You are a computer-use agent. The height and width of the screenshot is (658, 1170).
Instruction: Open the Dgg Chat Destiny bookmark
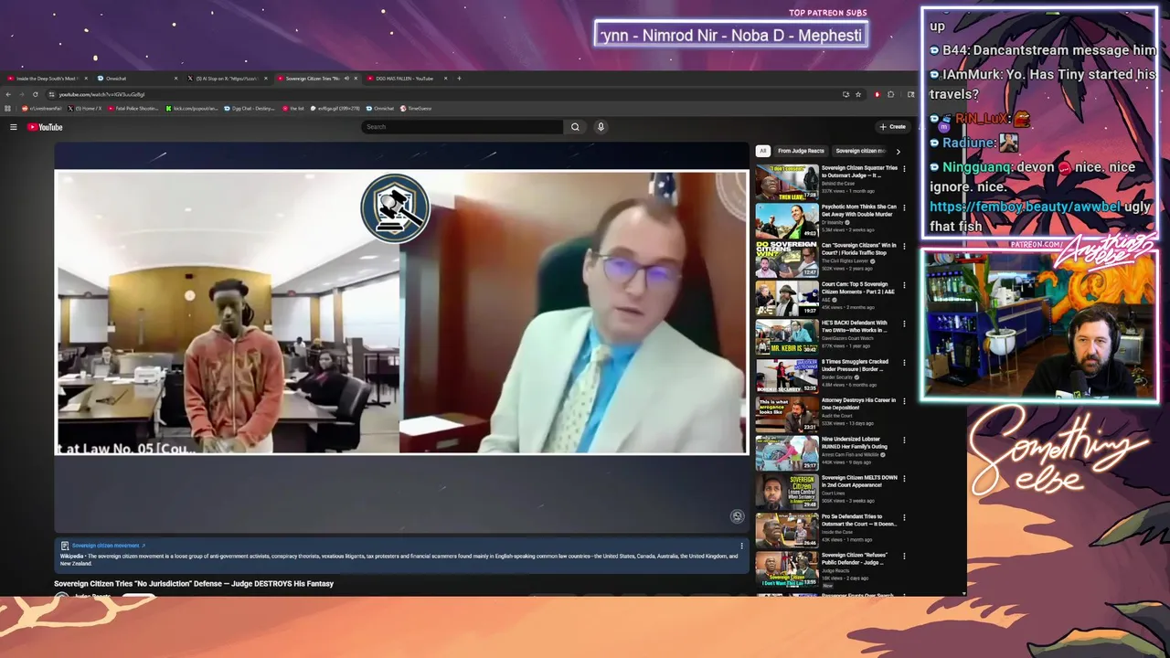tap(249, 108)
